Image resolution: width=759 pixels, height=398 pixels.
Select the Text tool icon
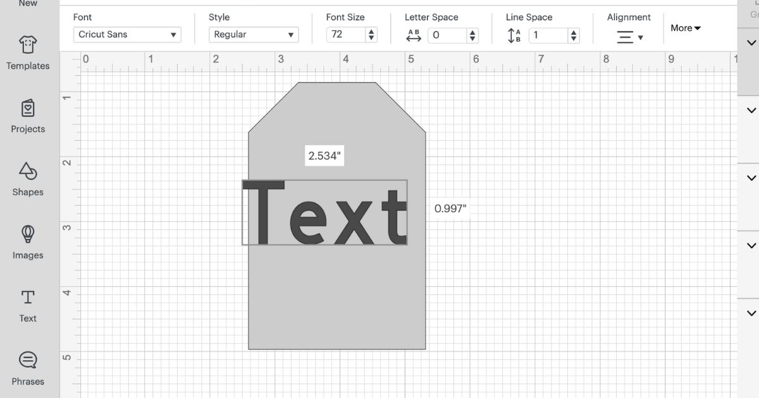pyautogui.click(x=28, y=298)
